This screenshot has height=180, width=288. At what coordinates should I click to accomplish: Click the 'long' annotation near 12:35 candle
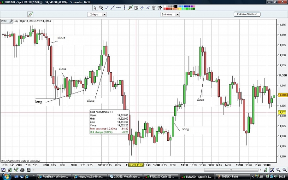(x=186, y=129)
